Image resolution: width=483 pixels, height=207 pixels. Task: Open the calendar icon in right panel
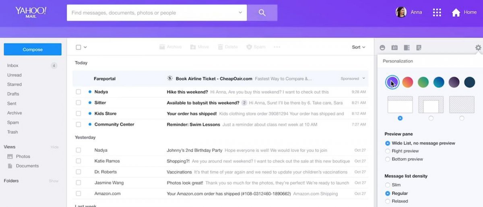[394, 48]
